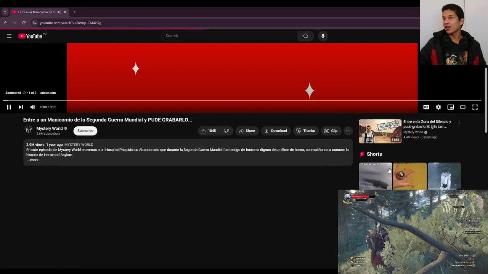This screenshot has height=274, width=488.
Task: Open the gold coin Shorts thumbnail
Action: (410, 176)
